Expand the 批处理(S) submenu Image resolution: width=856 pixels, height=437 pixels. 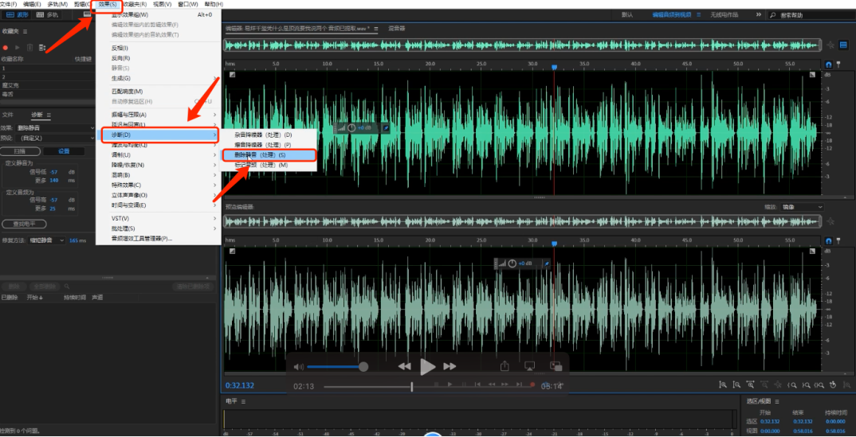[159, 228]
